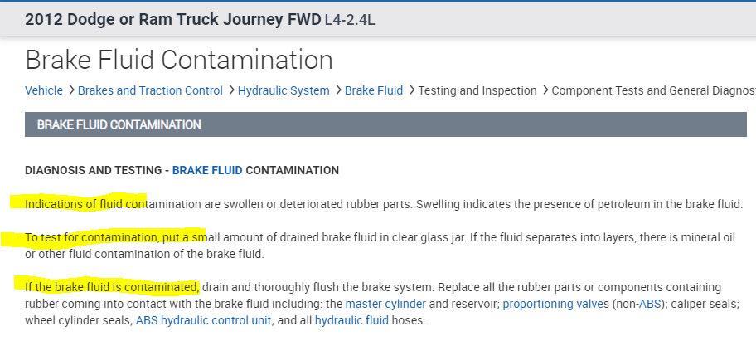
Task: Click the chevron following Hydraulic System
Action: click(x=337, y=90)
